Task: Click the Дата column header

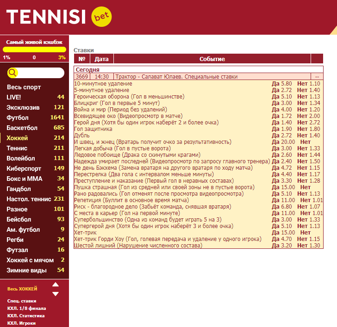Action: 102,59
